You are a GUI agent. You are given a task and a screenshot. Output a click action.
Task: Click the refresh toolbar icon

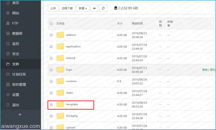[103, 8]
